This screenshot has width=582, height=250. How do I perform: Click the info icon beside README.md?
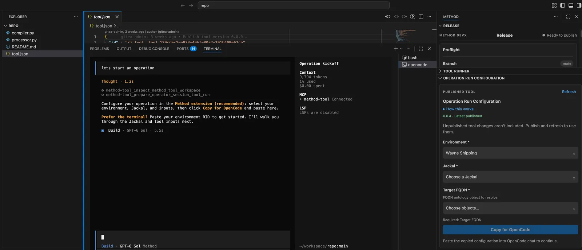(x=8, y=47)
